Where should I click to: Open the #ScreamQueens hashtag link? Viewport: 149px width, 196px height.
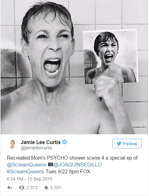click(25, 171)
